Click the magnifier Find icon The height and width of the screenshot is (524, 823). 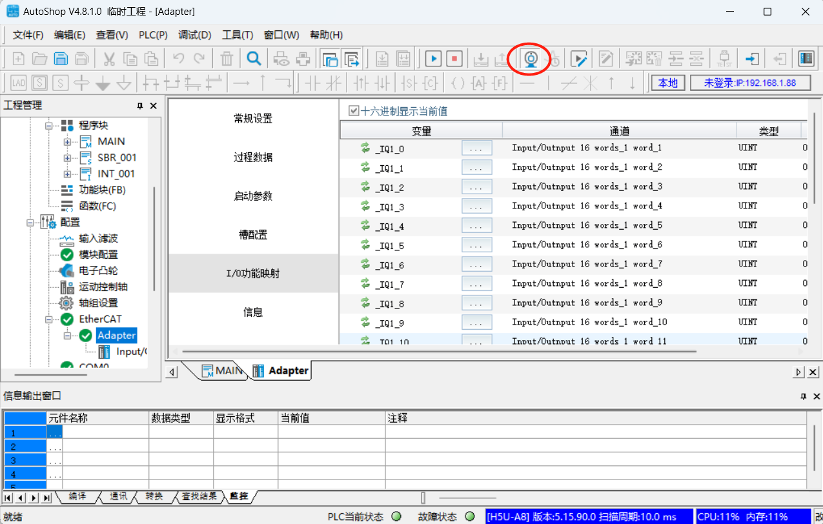254,59
